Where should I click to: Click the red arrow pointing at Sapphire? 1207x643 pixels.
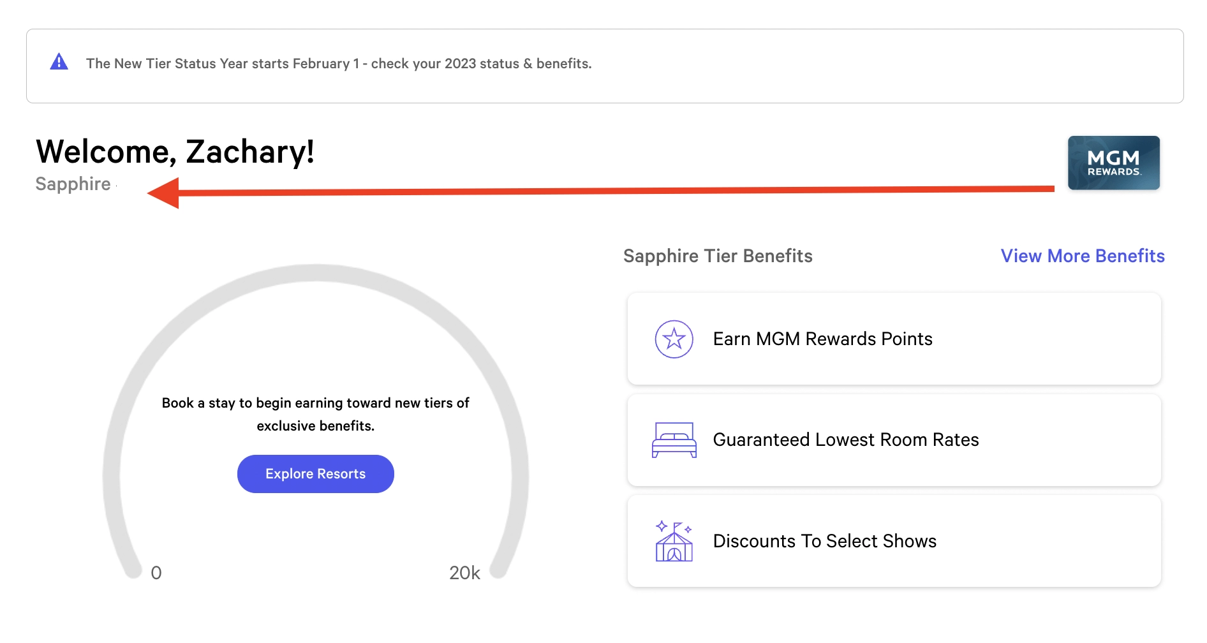[600, 191]
